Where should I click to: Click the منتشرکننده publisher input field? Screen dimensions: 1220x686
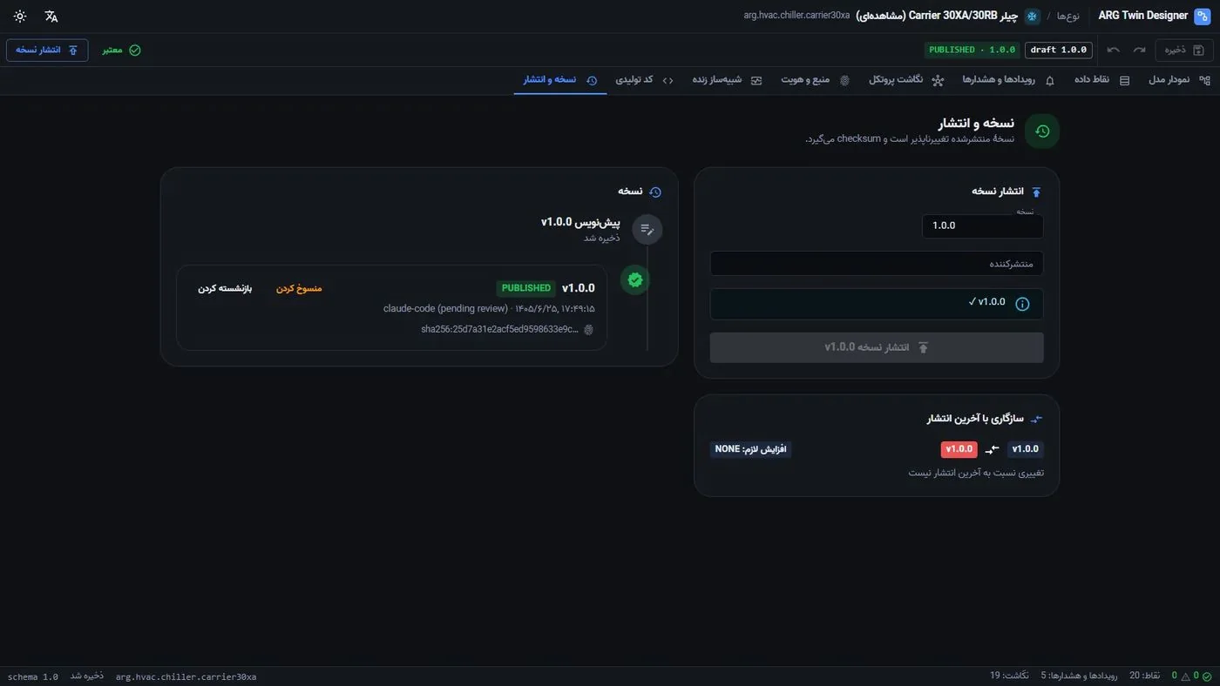coord(877,264)
